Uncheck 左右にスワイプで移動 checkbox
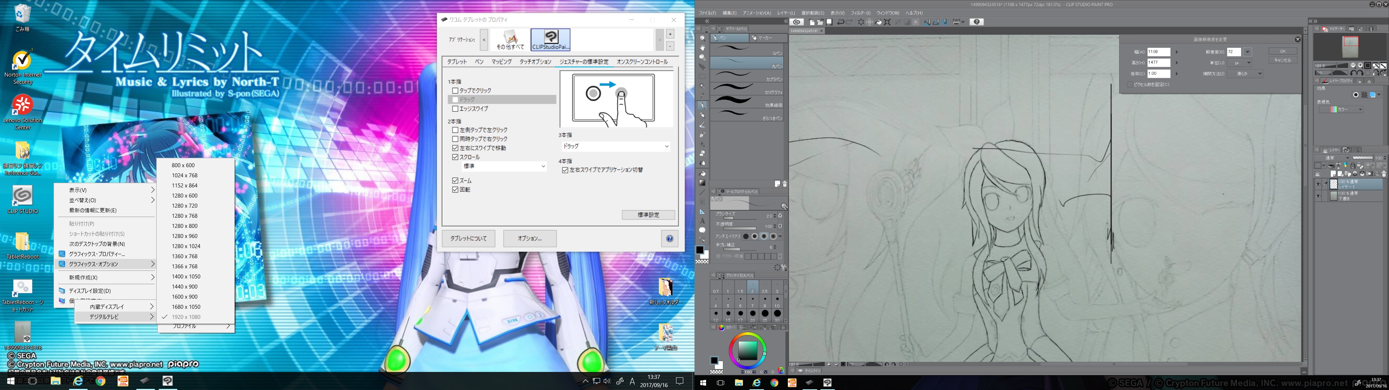Image resolution: width=1389 pixels, height=390 pixels. click(x=455, y=148)
